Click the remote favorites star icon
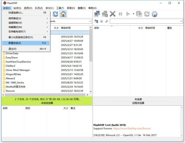 (x=101, y=21)
